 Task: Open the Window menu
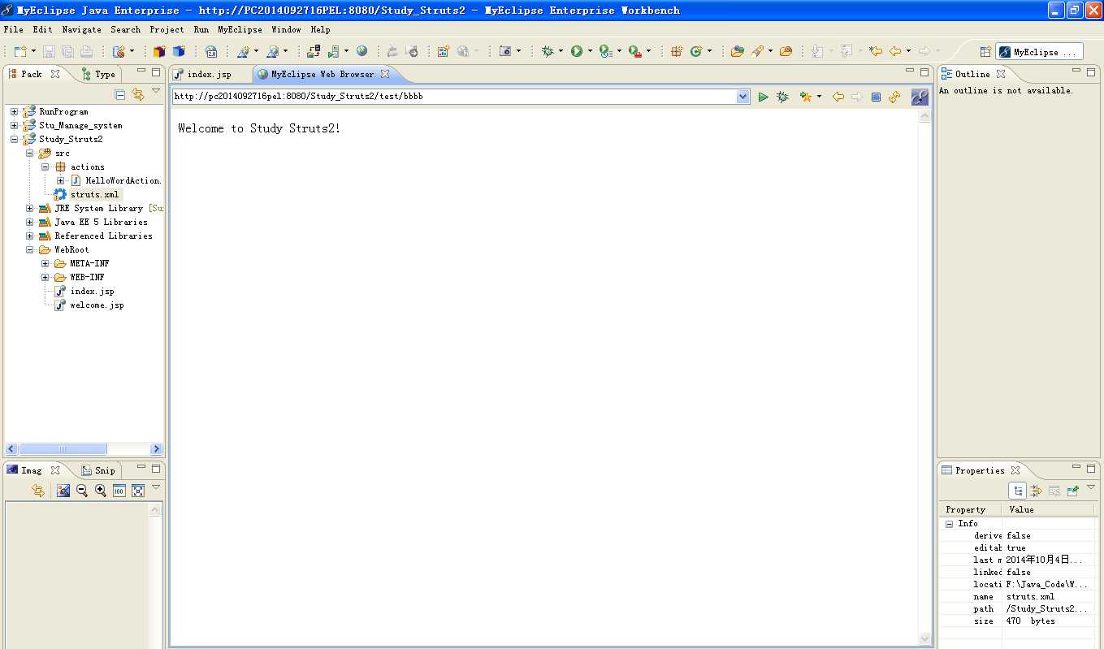click(x=286, y=29)
